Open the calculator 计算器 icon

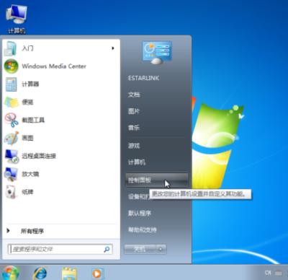pyautogui.click(x=11, y=84)
